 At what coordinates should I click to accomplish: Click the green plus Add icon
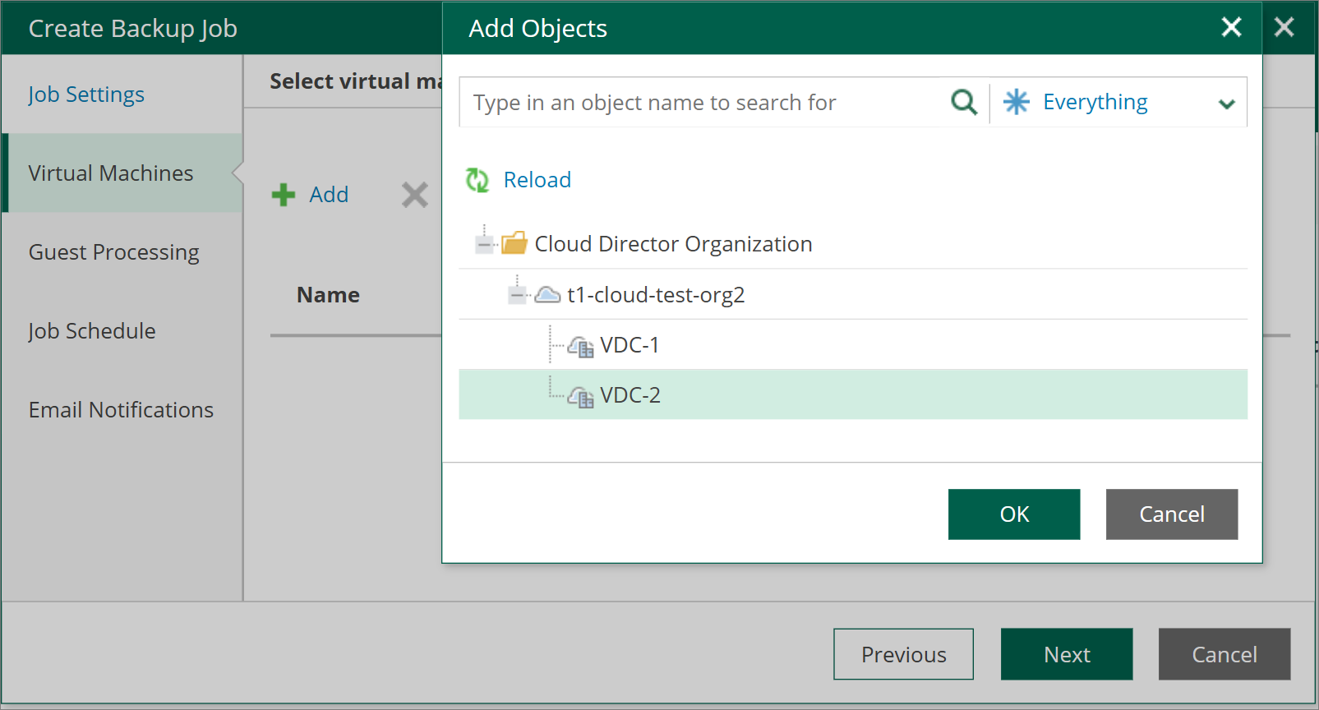click(284, 195)
